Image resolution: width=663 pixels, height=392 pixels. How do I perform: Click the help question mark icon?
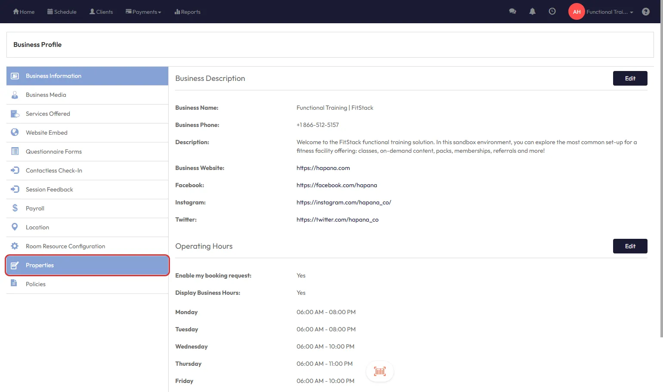tap(645, 12)
